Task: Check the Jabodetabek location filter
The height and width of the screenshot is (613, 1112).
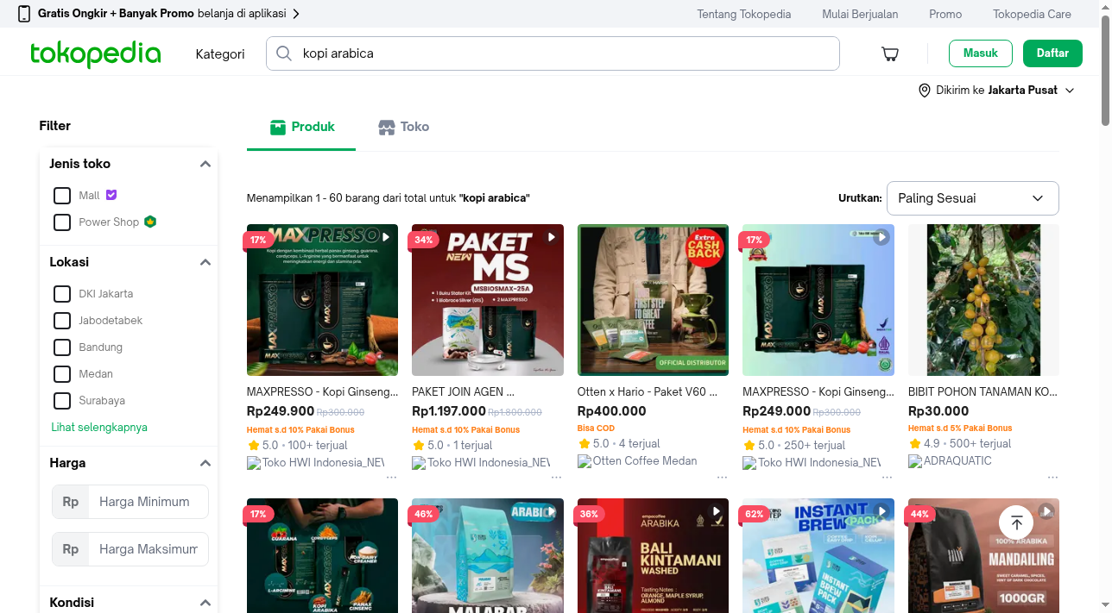Action: (62, 321)
